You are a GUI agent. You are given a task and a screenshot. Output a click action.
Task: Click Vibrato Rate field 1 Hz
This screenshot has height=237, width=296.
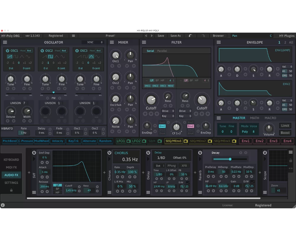pyautogui.click(x=24, y=133)
